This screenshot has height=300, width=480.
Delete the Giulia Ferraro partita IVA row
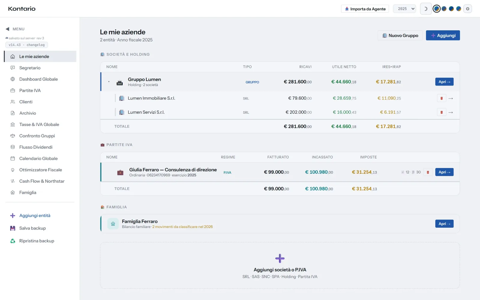428,172
